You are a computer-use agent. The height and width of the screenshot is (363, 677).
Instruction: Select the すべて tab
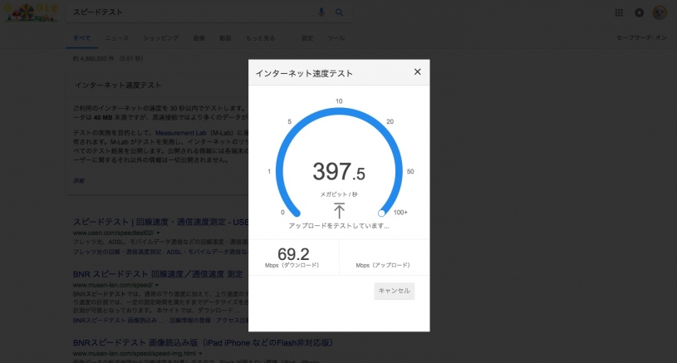tap(81, 38)
